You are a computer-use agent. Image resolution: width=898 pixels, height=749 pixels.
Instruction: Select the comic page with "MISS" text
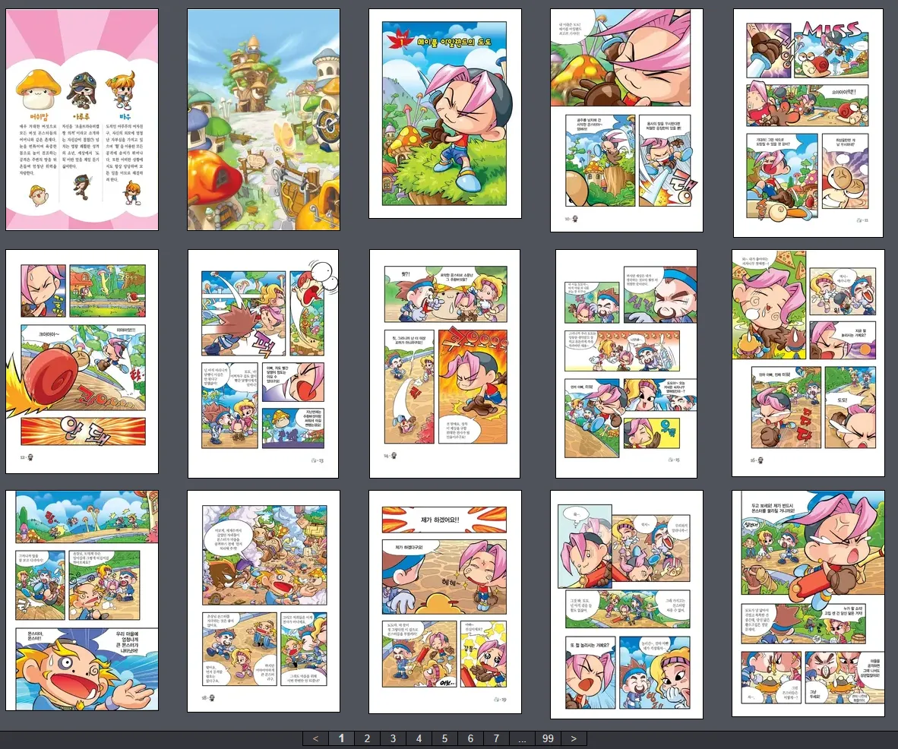(x=808, y=123)
